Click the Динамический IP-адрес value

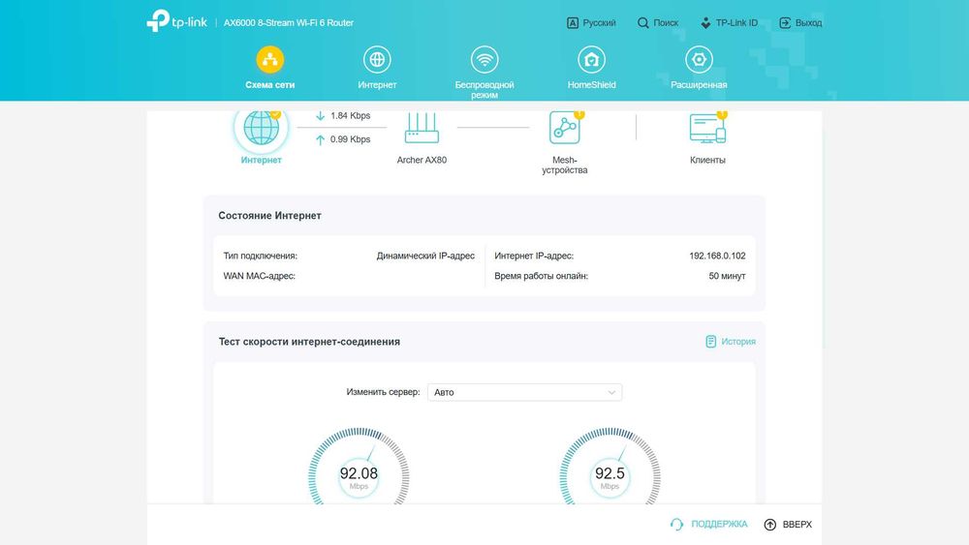coord(425,256)
